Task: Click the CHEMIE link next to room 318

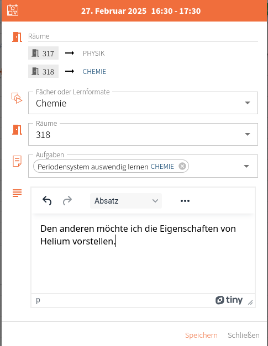Action: click(x=94, y=72)
